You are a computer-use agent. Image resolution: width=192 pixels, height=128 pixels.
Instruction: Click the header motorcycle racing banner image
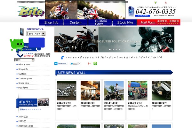point(85,10)
